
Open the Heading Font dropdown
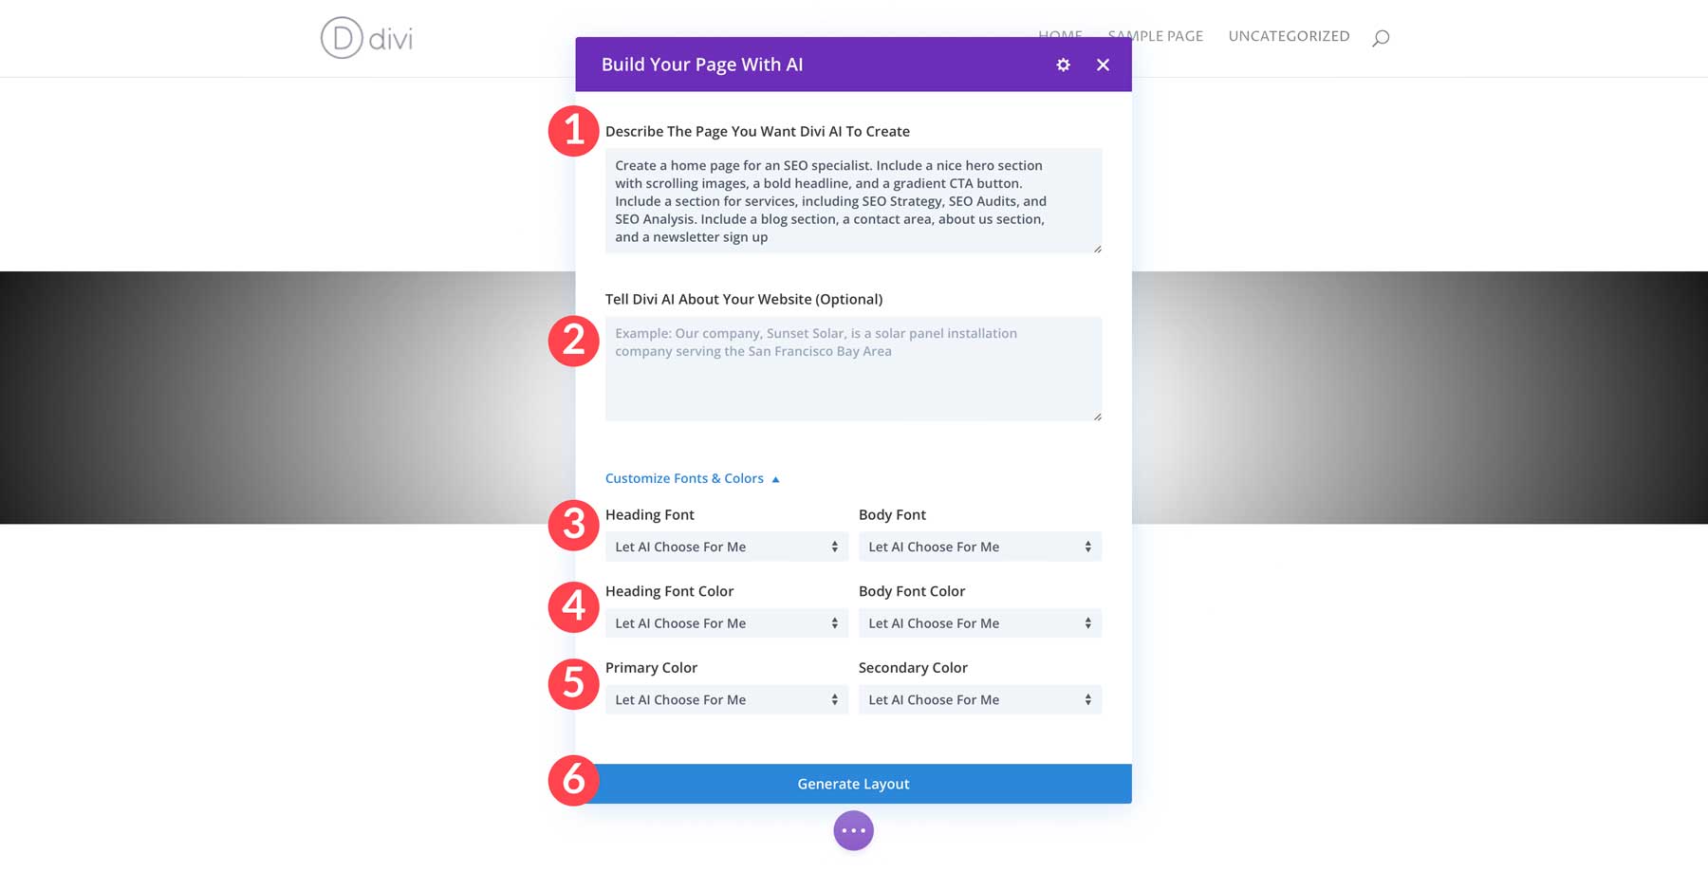[726, 547]
